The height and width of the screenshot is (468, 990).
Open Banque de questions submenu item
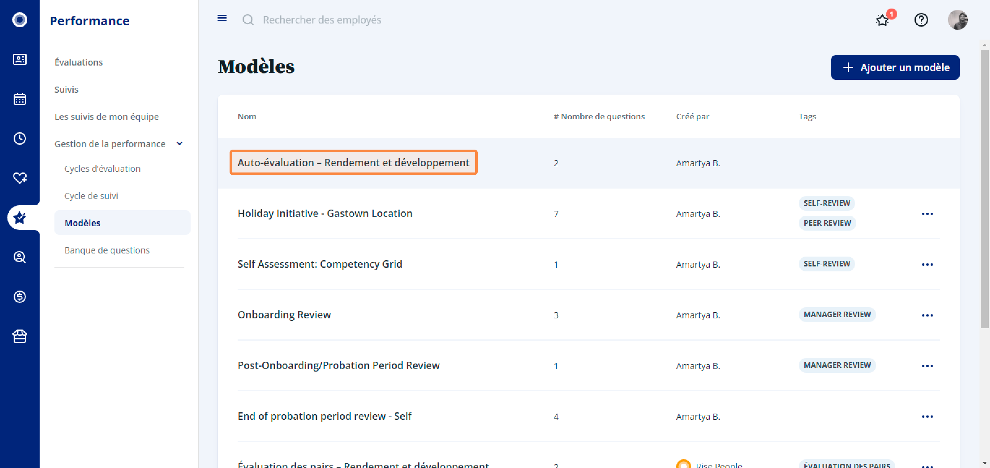pos(107,250)
